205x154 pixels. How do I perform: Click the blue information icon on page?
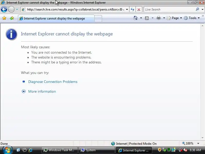tap(11, 34)
